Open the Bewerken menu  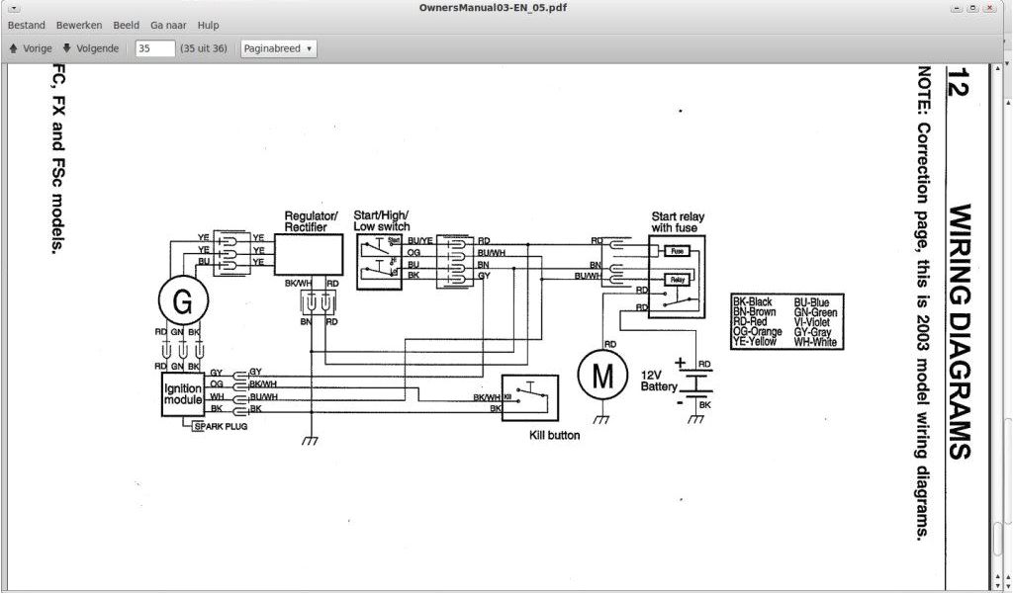[79, 25]
